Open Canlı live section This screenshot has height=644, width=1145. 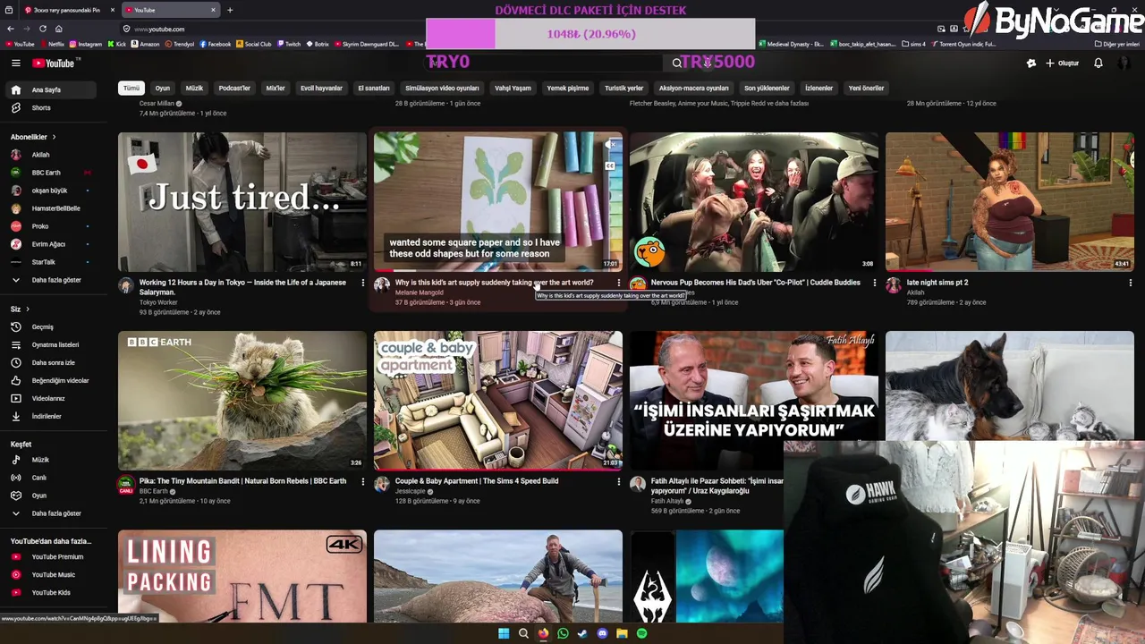click(51, 478)
